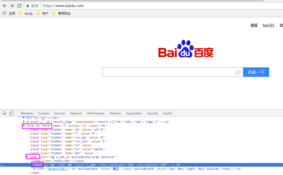The image size is (283, 175).
Task: Select the closing </span> tag line
Action: (35, 173)
